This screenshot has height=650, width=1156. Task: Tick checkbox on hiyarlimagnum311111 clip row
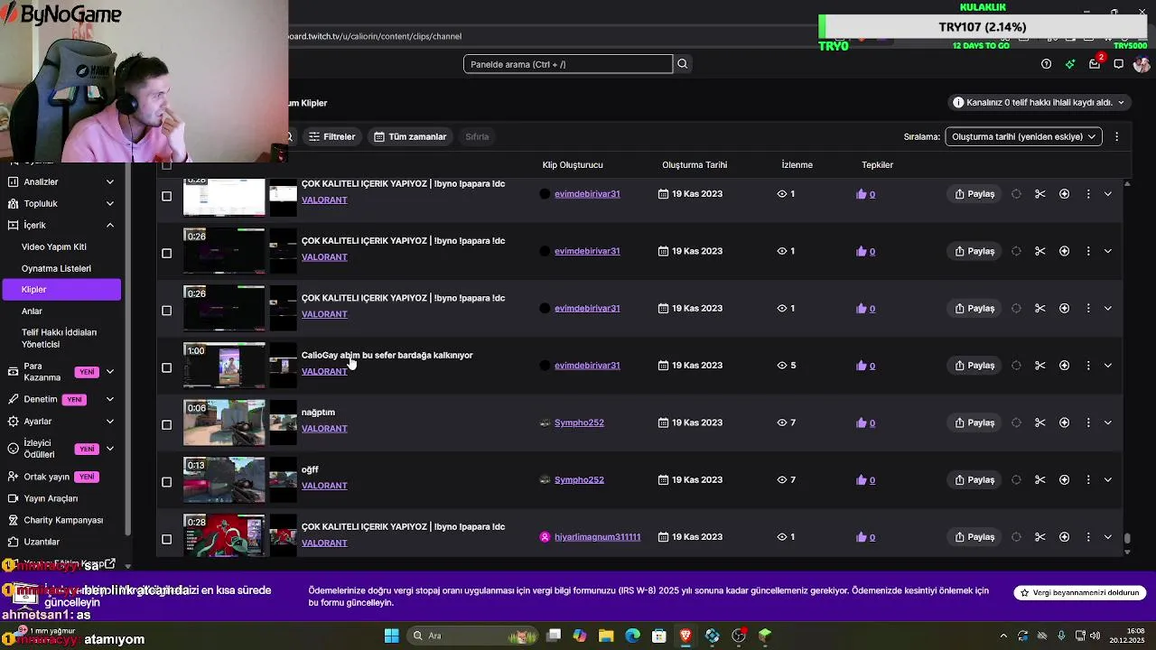coord(166,539)
